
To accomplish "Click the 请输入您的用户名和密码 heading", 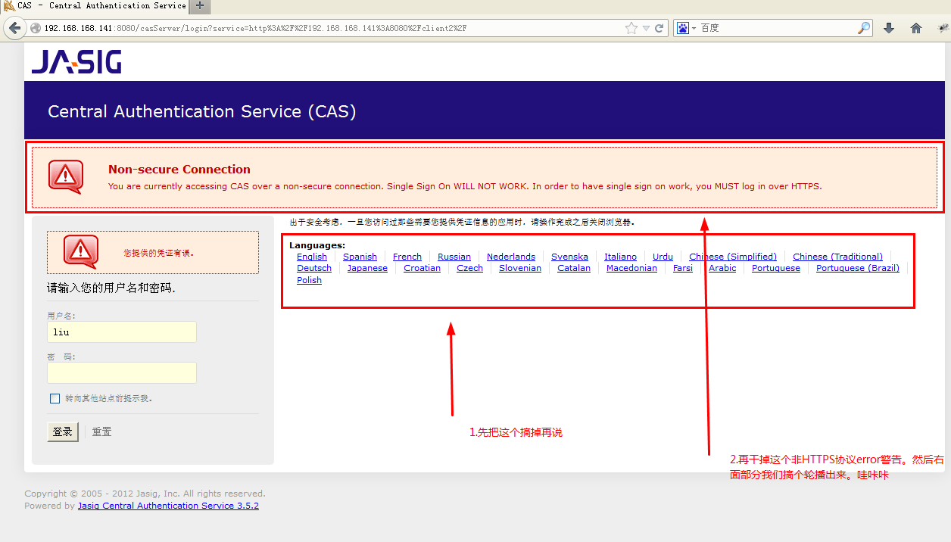I will coord(111,288).
